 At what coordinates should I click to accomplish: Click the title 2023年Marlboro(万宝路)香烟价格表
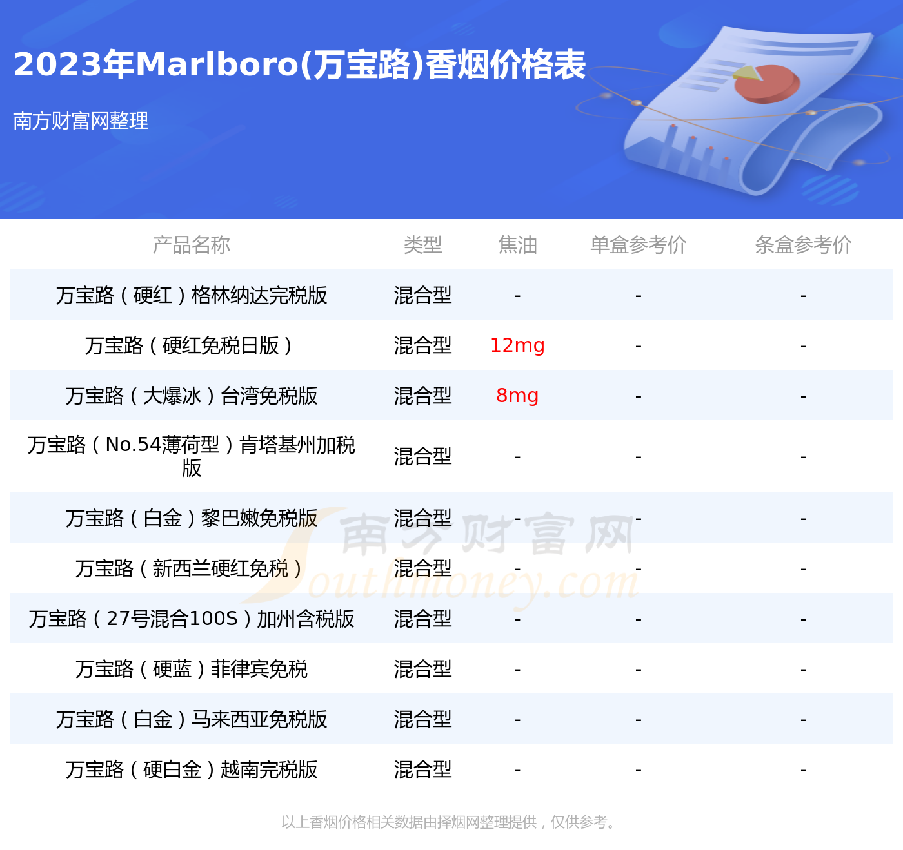pos(300,64)
